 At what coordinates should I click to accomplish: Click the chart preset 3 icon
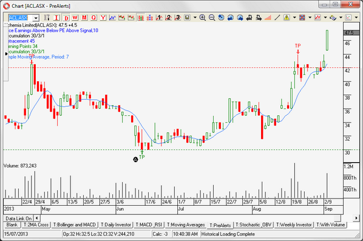point(178,18)
